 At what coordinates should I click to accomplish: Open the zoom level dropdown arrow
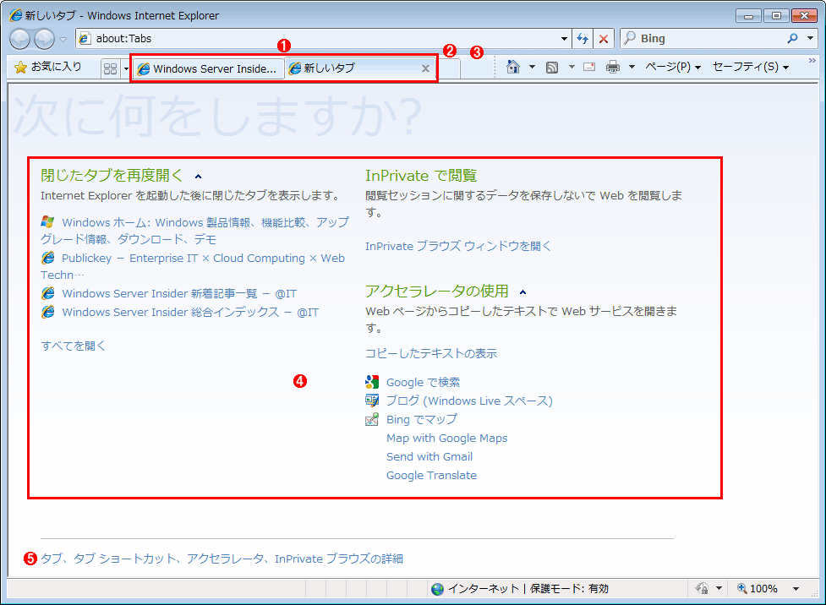point(796,589)
